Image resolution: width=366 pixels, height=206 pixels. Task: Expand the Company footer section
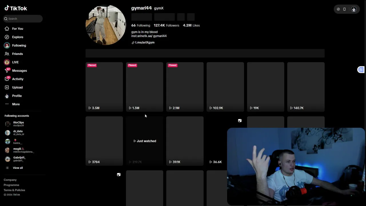pos(10,180)
